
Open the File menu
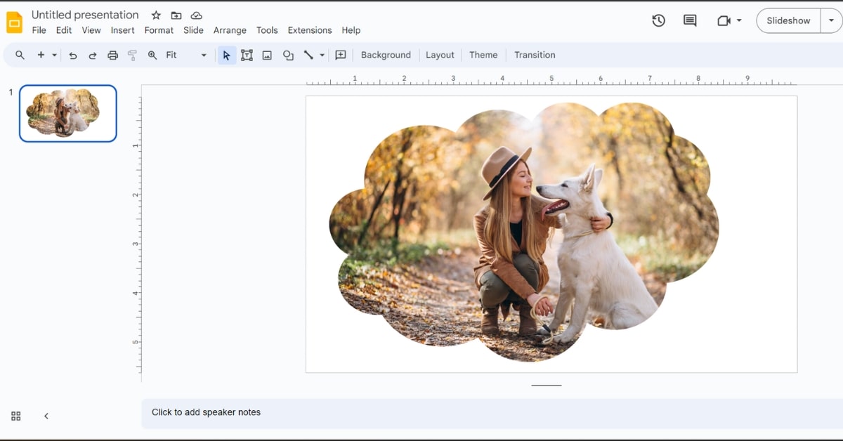[39, 30]
